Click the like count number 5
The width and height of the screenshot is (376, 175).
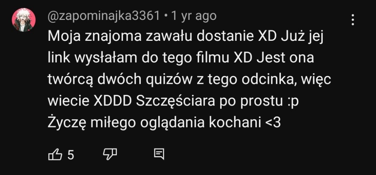click(71, 155)
